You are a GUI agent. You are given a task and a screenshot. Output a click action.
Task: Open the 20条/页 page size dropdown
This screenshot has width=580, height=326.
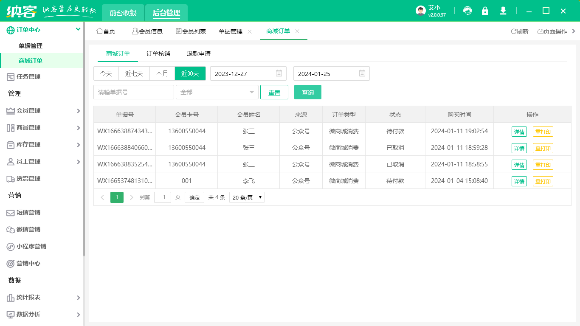[247, 197]
